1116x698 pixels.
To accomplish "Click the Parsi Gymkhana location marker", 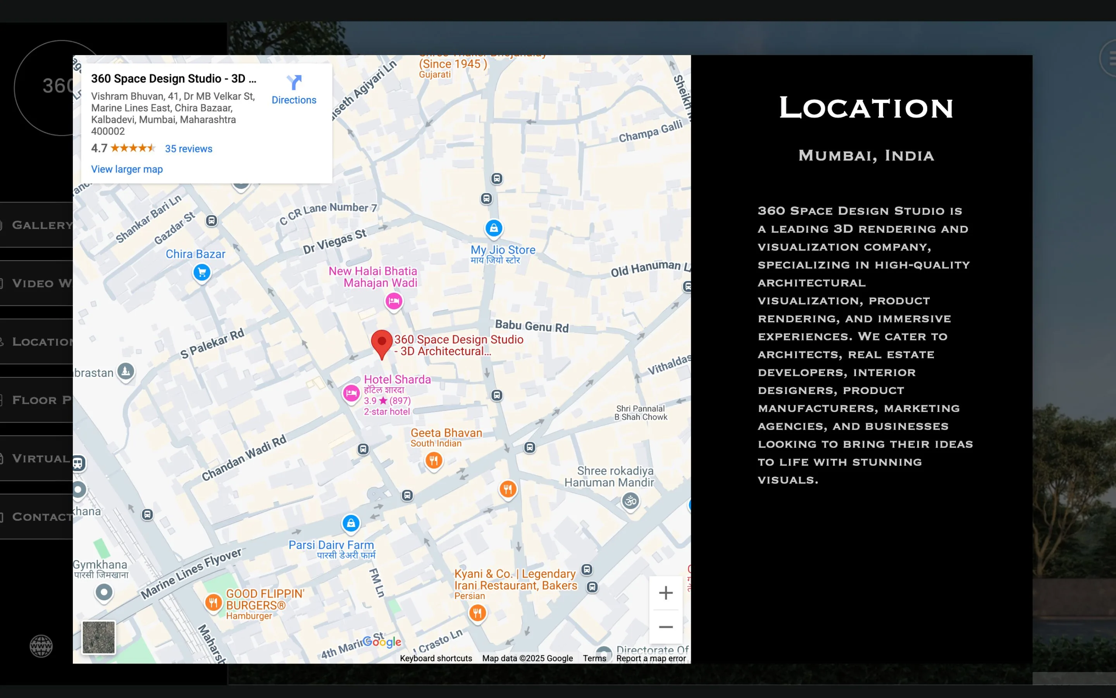I will point(104,593).
